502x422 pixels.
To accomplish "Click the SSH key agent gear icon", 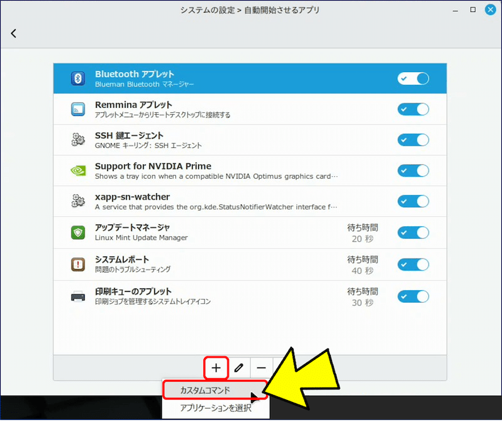I will tap(78, 140).
